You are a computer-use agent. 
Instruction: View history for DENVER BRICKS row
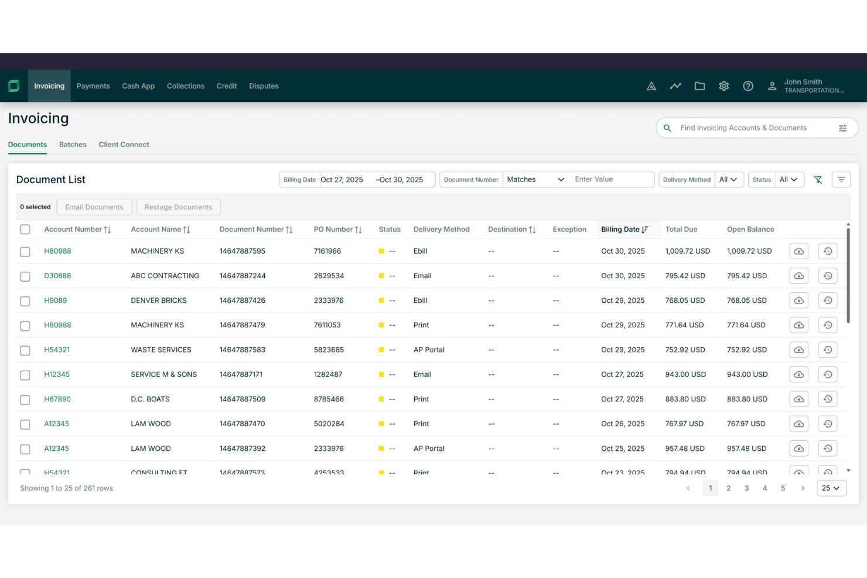point(828,300)
